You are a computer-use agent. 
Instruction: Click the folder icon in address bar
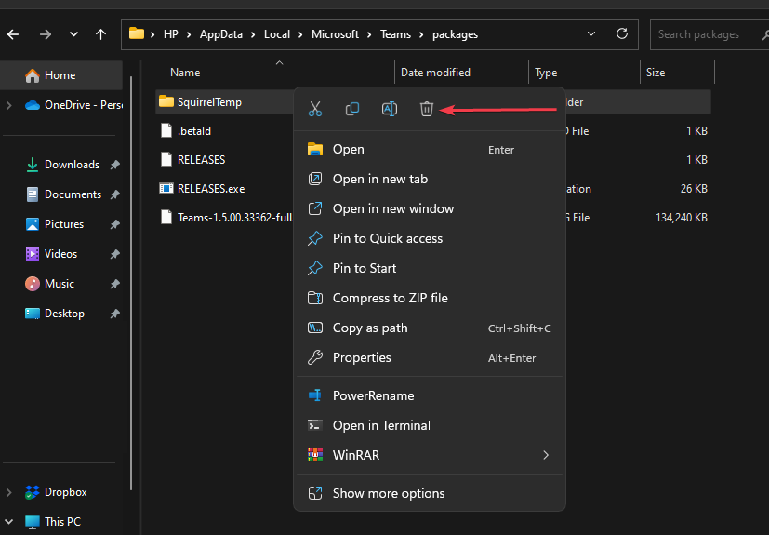pos(137,33)
